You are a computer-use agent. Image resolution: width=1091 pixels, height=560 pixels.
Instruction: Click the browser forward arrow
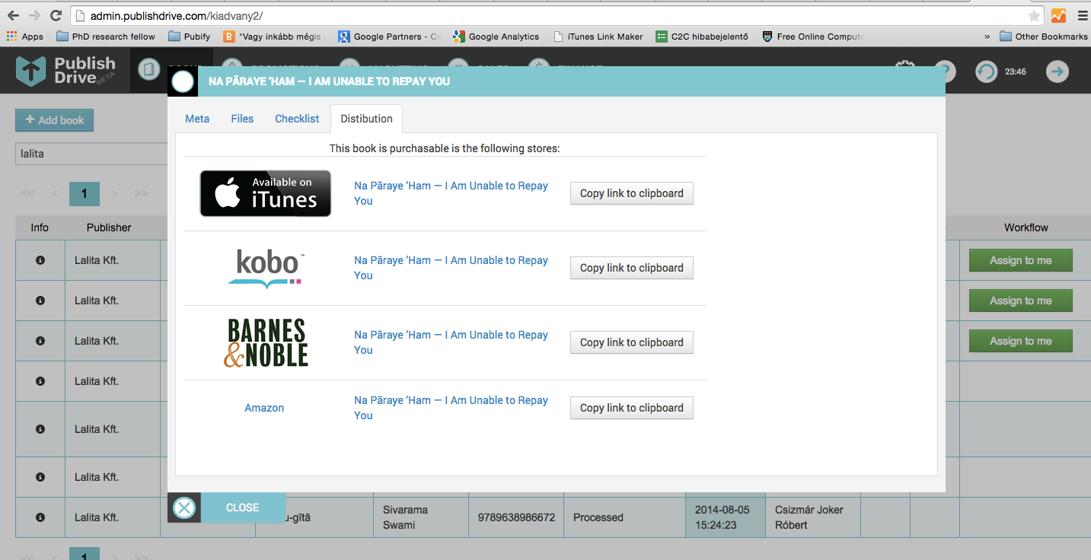click(34, 15)
